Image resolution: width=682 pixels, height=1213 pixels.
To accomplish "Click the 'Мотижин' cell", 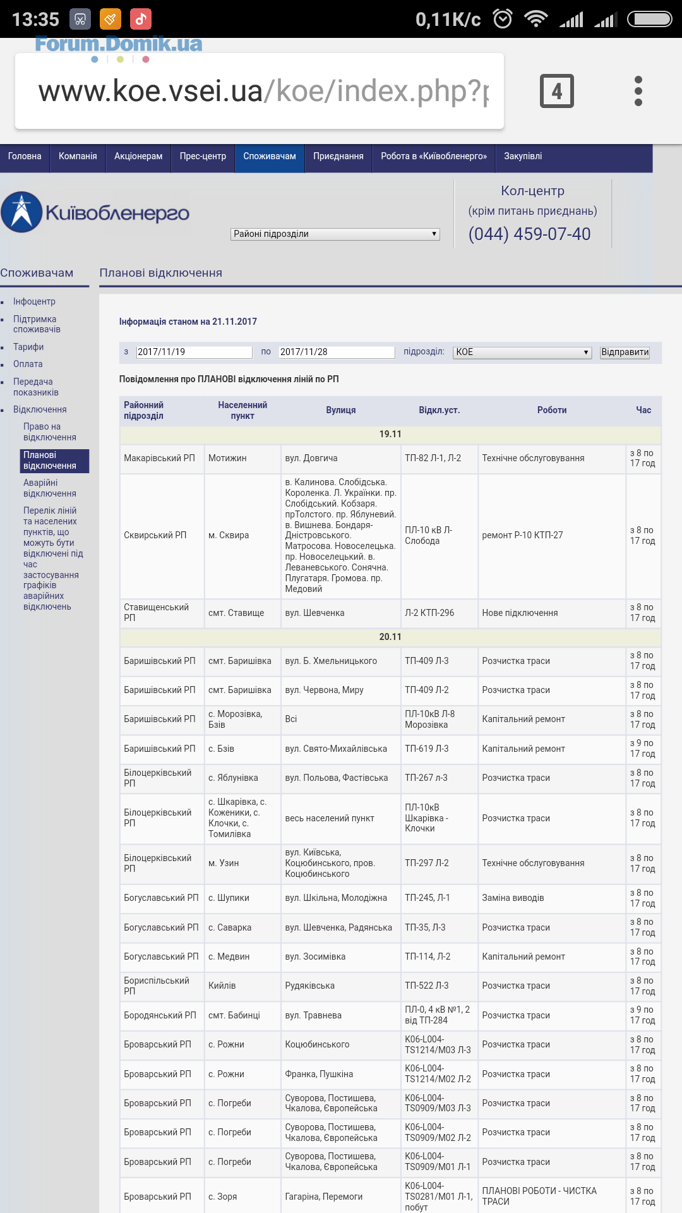I will click(242, 458).
